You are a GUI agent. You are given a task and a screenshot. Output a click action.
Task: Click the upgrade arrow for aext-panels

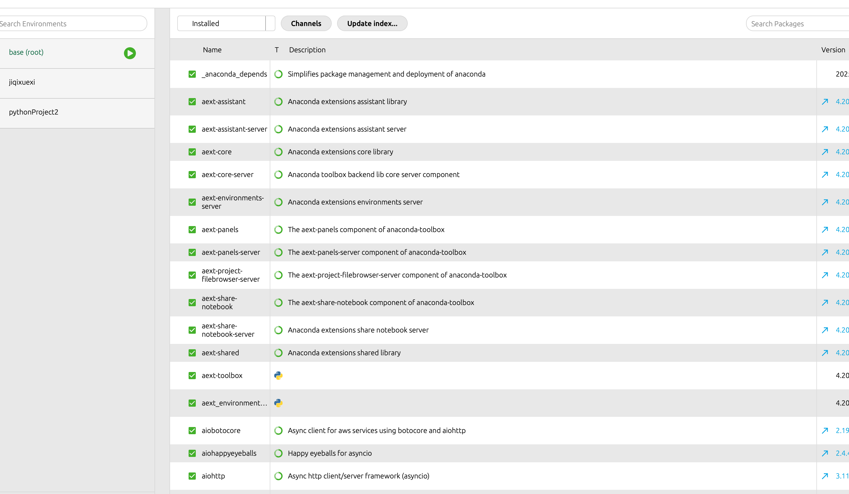click(x=825, y=229)
